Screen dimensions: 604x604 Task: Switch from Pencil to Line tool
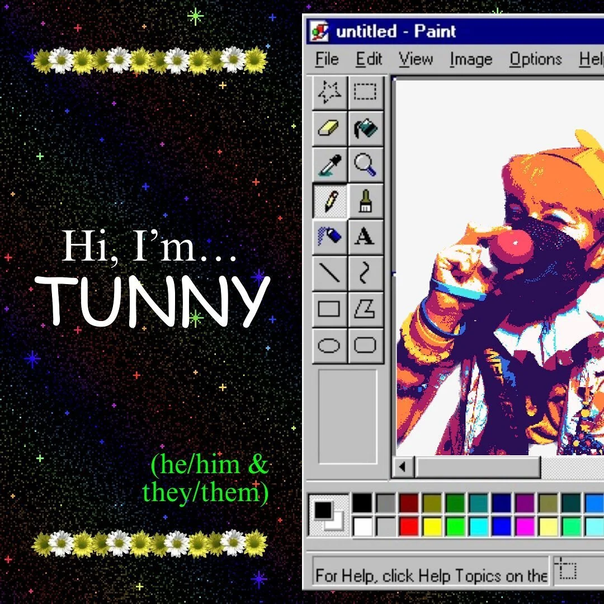tap(330, 273)
